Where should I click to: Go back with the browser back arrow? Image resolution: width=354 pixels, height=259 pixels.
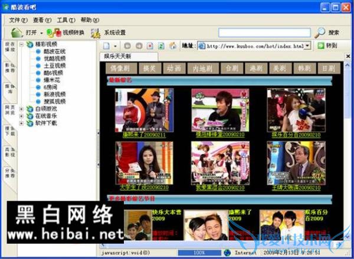[x=127, y=46]
